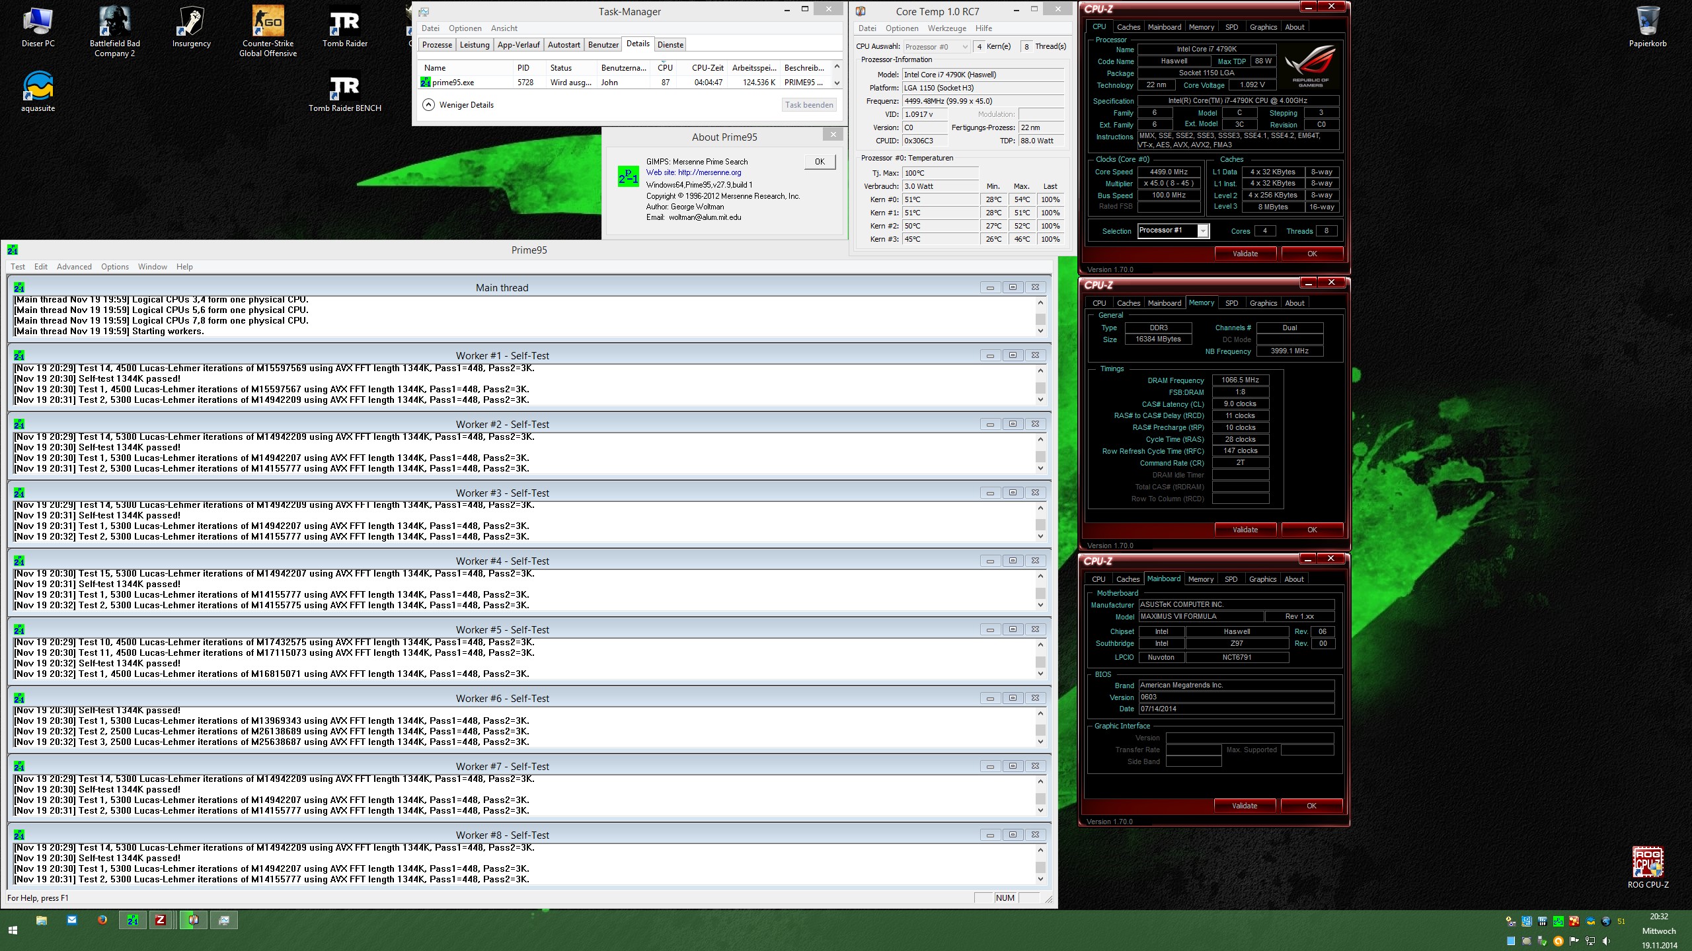Open the App-Verlauf tab in Task-Manager
Image resolution: width=1692 pixels, height=951 pixels.
(518, 45)
